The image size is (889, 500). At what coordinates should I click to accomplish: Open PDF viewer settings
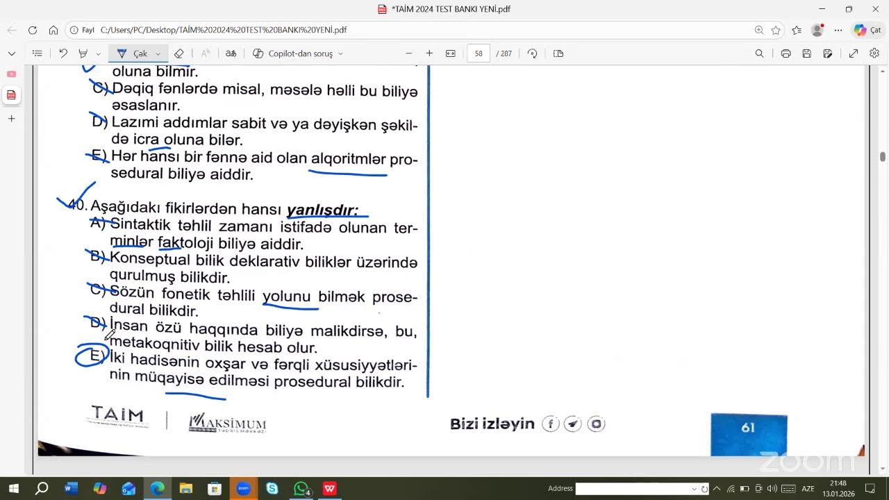[874, 53]
